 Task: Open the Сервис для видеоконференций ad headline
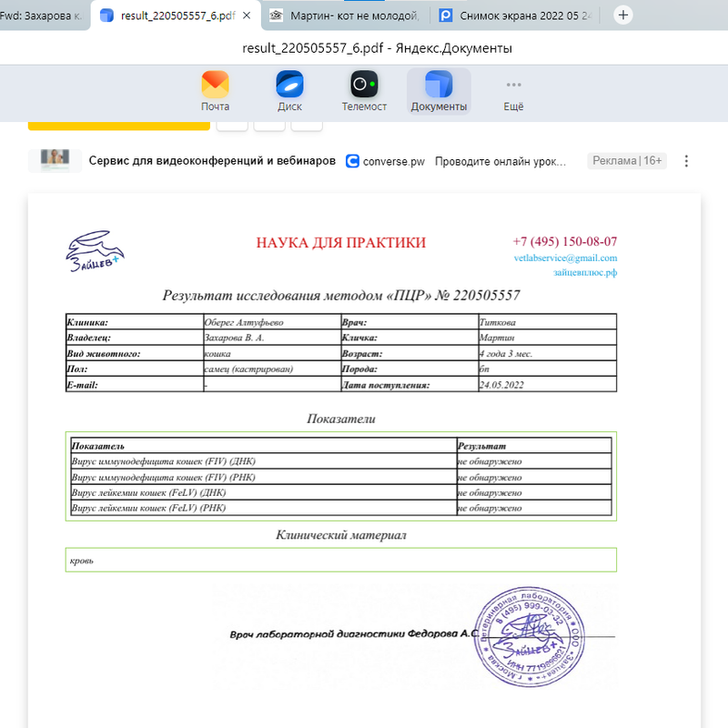point(212,161)
